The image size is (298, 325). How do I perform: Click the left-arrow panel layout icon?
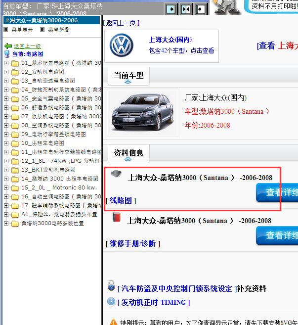pos(201,9)
